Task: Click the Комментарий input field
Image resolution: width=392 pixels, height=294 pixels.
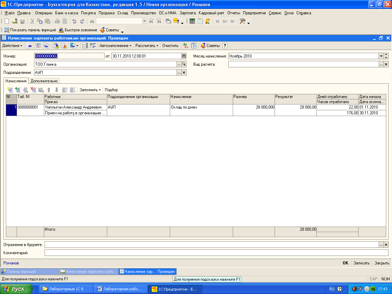Action: click(216, 253)
